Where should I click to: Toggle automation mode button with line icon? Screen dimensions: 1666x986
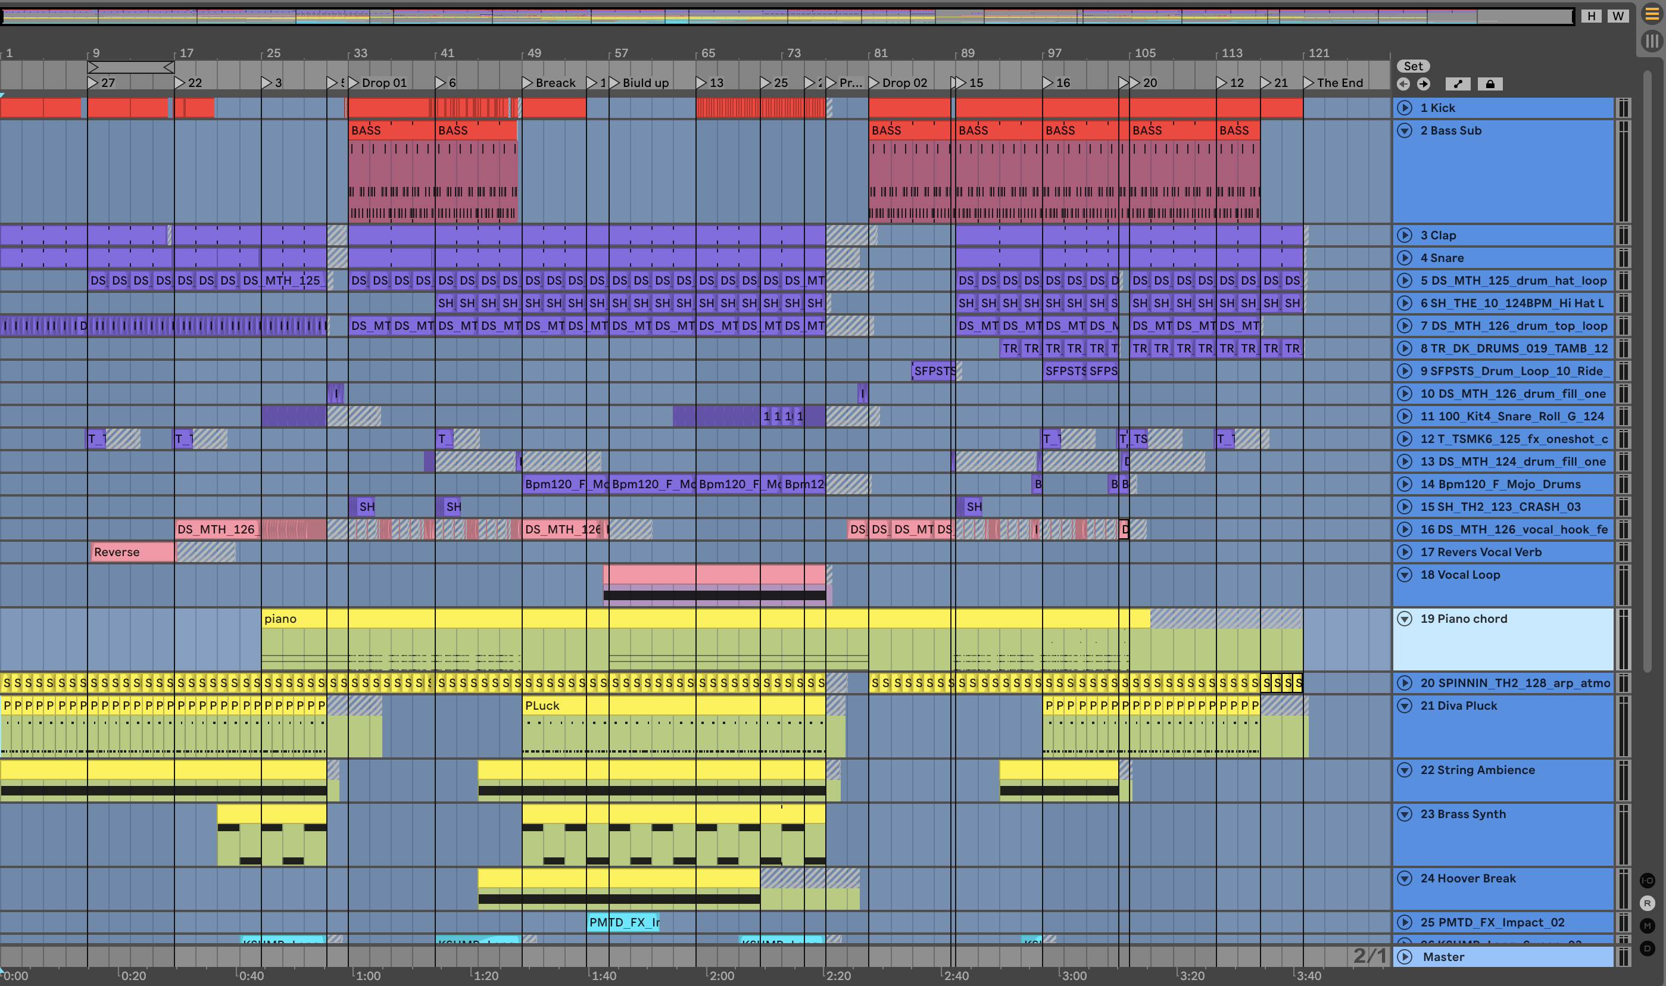1458,84
